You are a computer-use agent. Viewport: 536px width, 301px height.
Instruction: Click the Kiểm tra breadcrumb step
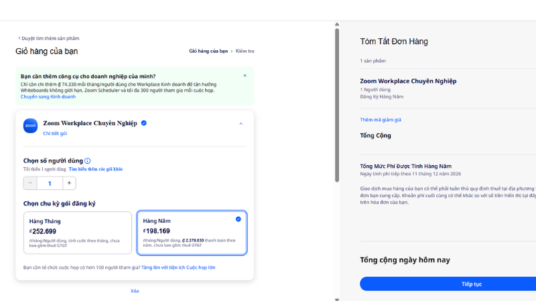point(245,51)
